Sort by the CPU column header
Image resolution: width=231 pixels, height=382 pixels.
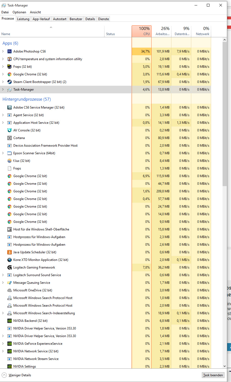click(141, 31)
